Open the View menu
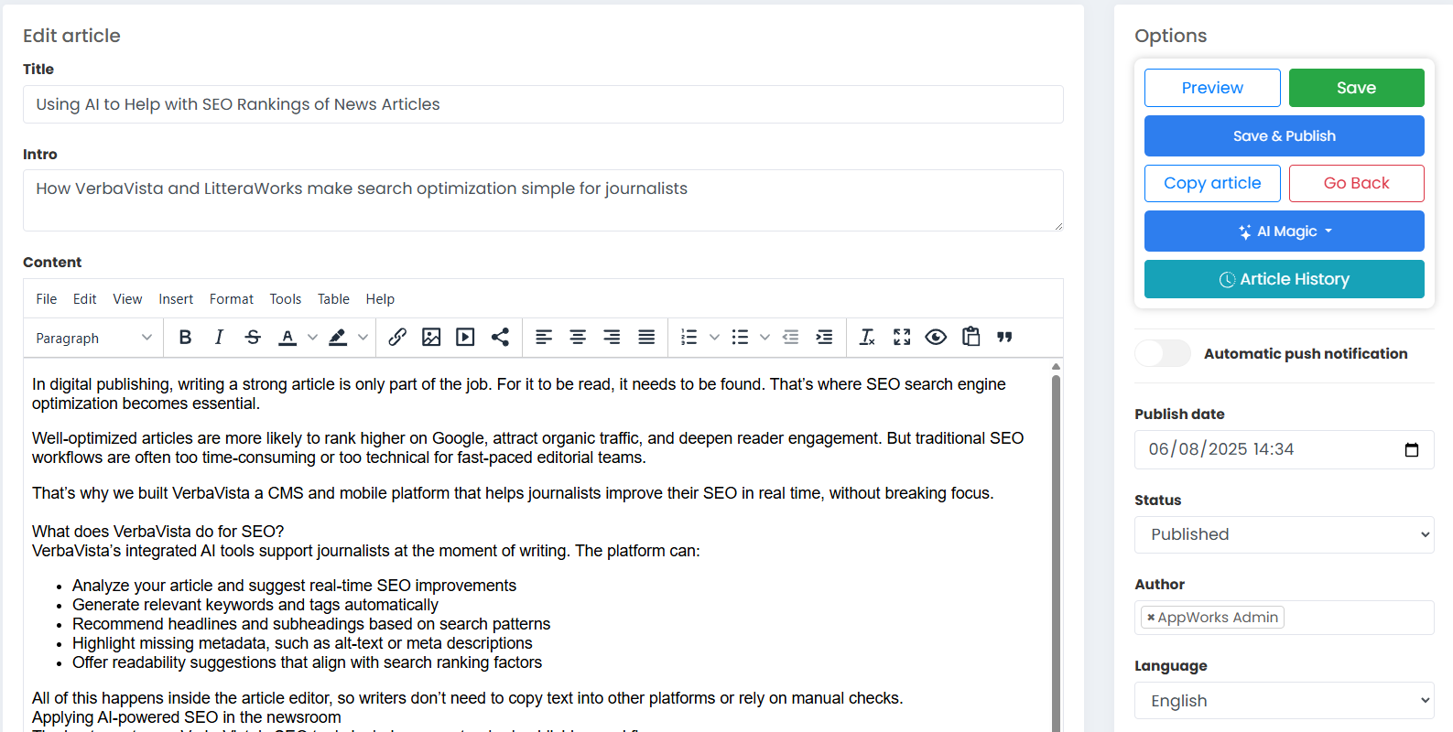The width and height of the screenshot is (1453, 732). coord(127,299)
